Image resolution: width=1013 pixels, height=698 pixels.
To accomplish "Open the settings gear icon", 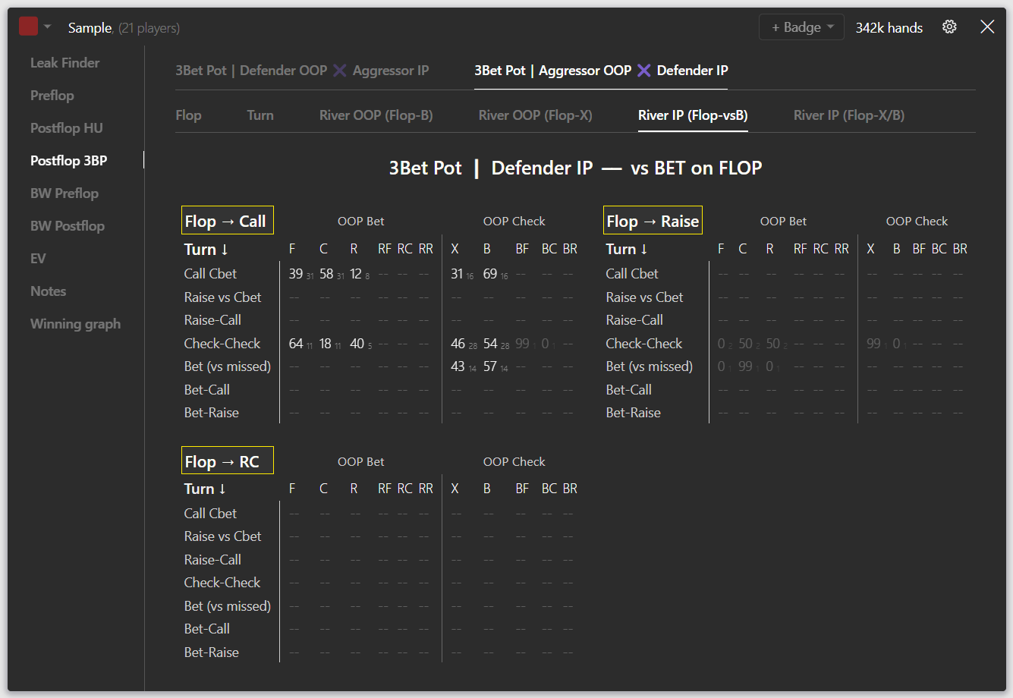I will tap(949, 27).
